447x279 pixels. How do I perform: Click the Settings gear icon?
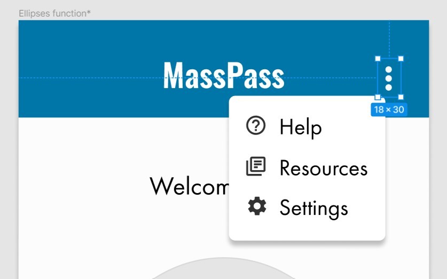click(x=257, y=206)
